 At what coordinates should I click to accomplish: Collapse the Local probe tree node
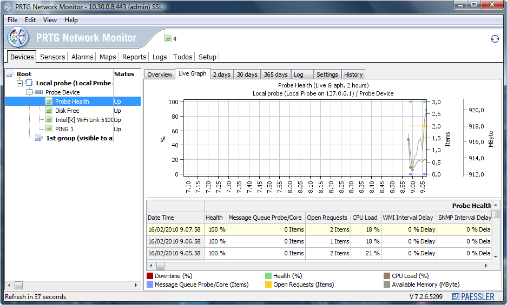19,83
